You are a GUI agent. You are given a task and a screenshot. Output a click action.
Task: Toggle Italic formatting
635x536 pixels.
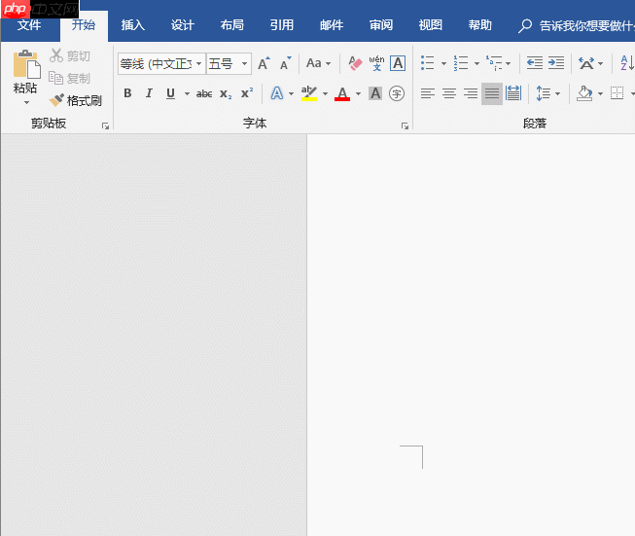click(149, 93)
